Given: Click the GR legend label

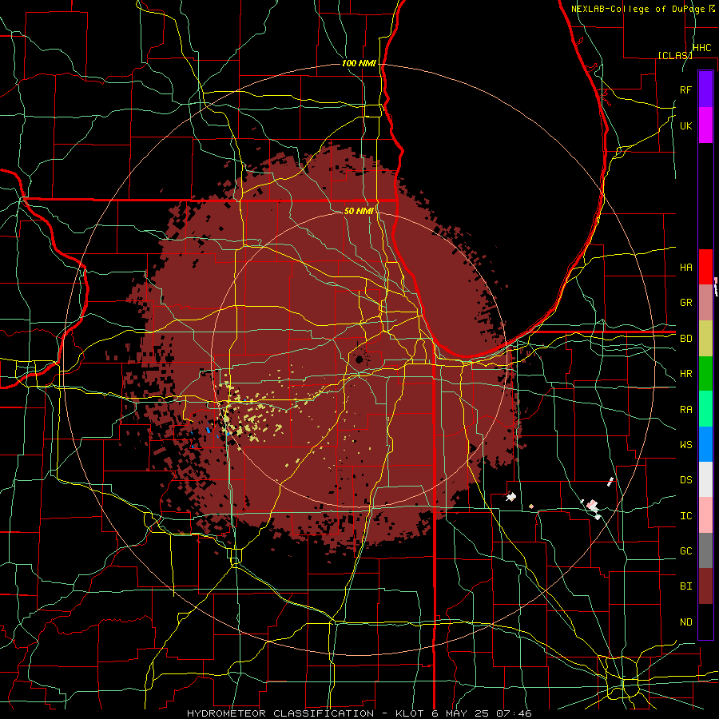Looking at the screenshot, I should tap(685, 303).
